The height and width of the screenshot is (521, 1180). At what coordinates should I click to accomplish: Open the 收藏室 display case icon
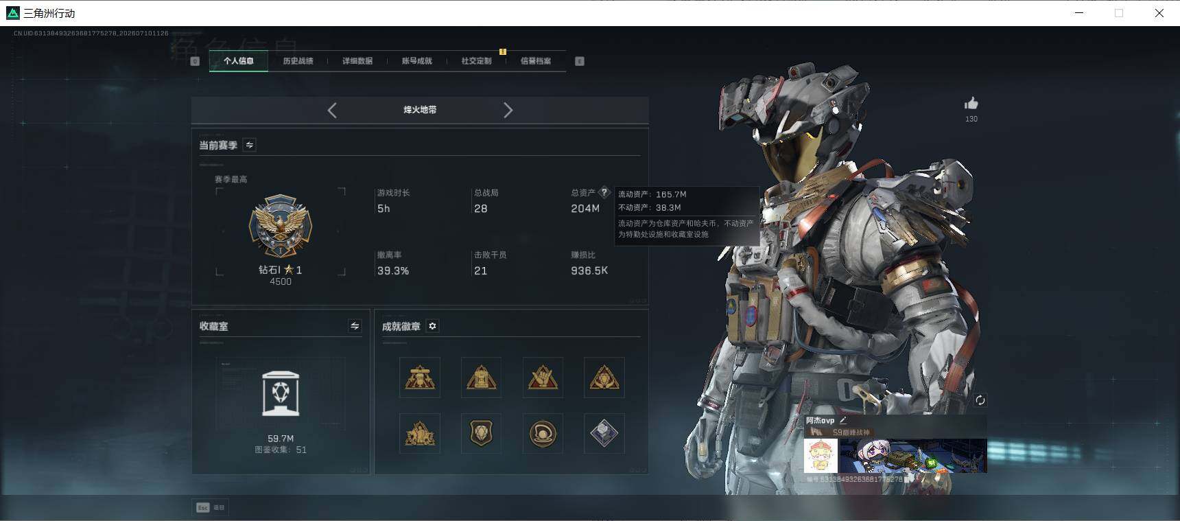pos(281,393)
